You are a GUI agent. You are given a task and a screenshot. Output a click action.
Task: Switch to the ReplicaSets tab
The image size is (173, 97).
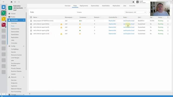point(116,6)
